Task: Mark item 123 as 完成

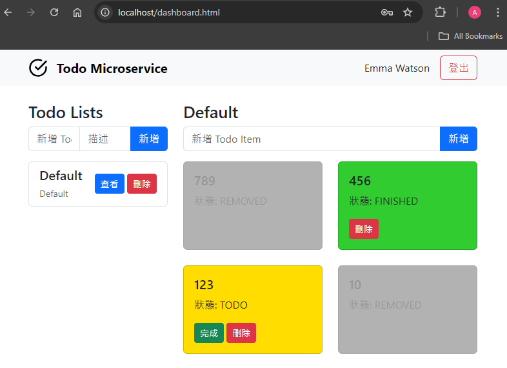Action: click(209, 332)
